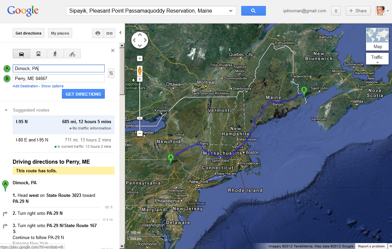392x249 pixels.
Task: Select the driving directions mode icon
Action: [x=21, y=53]
